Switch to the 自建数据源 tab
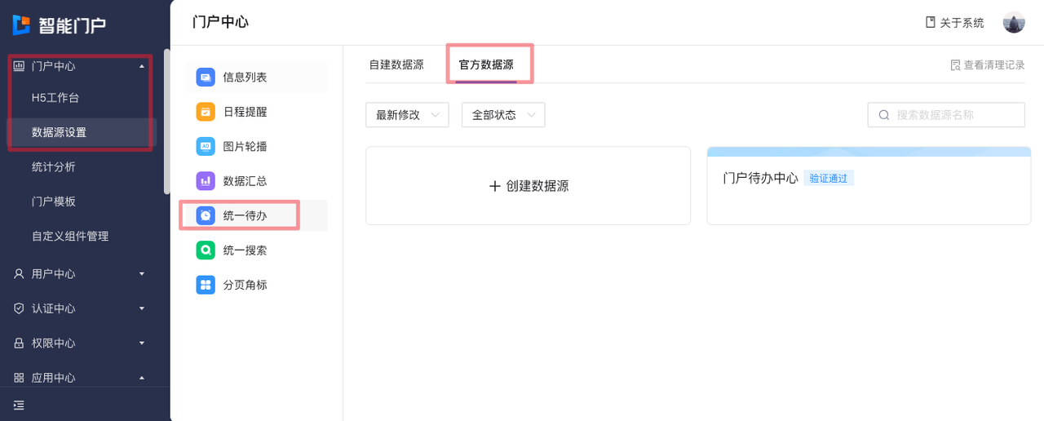 (x=396, y=64)
